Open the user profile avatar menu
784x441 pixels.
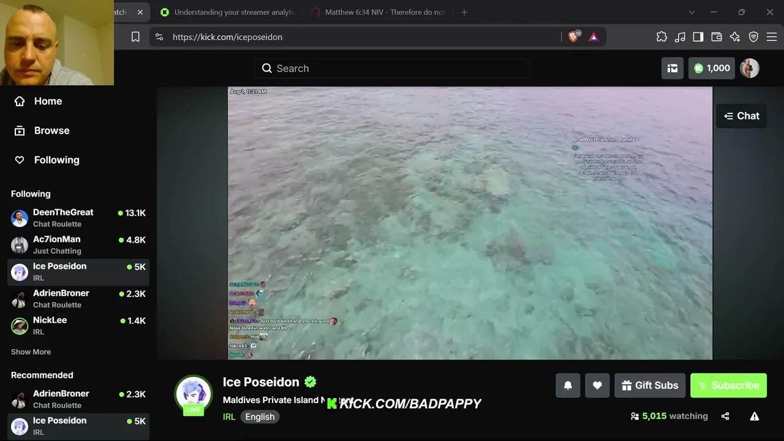click(x=750, y=68)
